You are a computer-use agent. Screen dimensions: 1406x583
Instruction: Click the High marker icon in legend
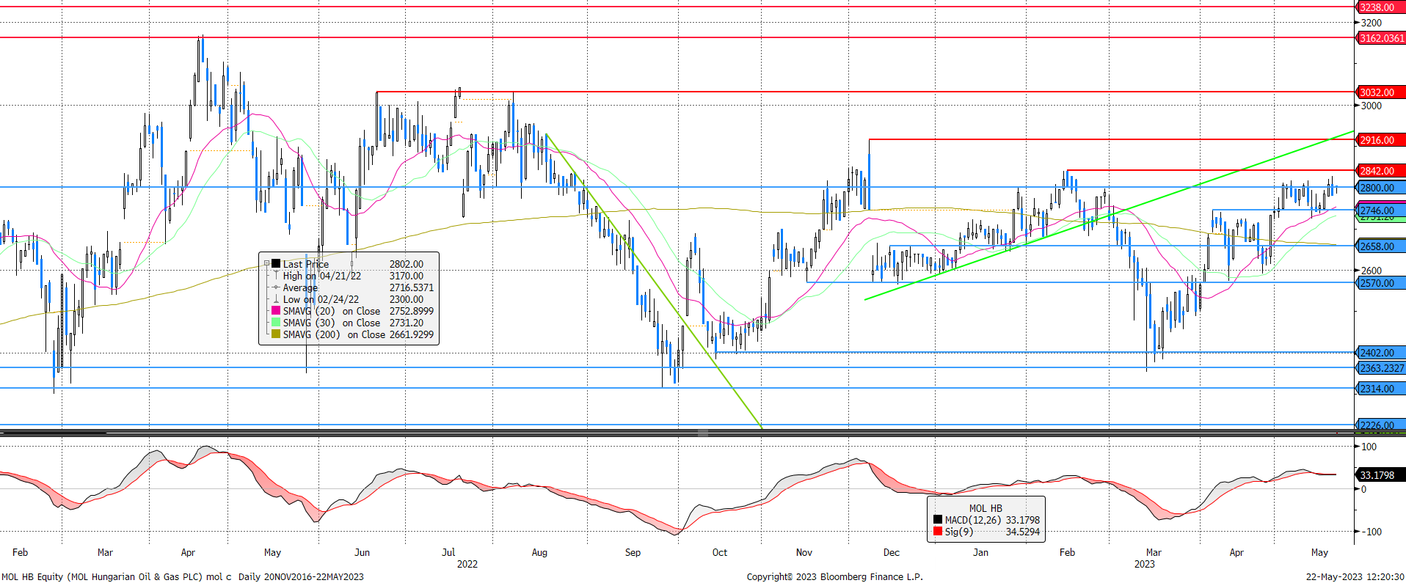point(276,276)
